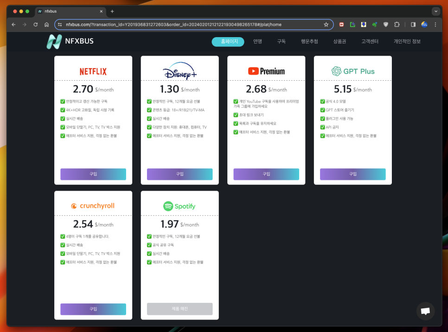Close the nfxbus tab
The image size is (448, 332).
[101, 12]
